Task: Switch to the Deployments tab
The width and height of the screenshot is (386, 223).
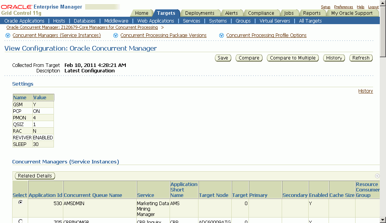Action: [x=200, y=13]
